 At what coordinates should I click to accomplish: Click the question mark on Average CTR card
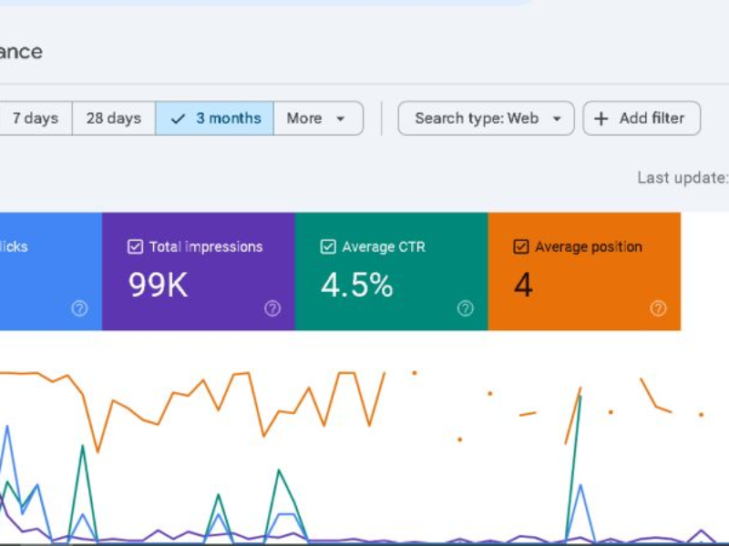point(466,308)
